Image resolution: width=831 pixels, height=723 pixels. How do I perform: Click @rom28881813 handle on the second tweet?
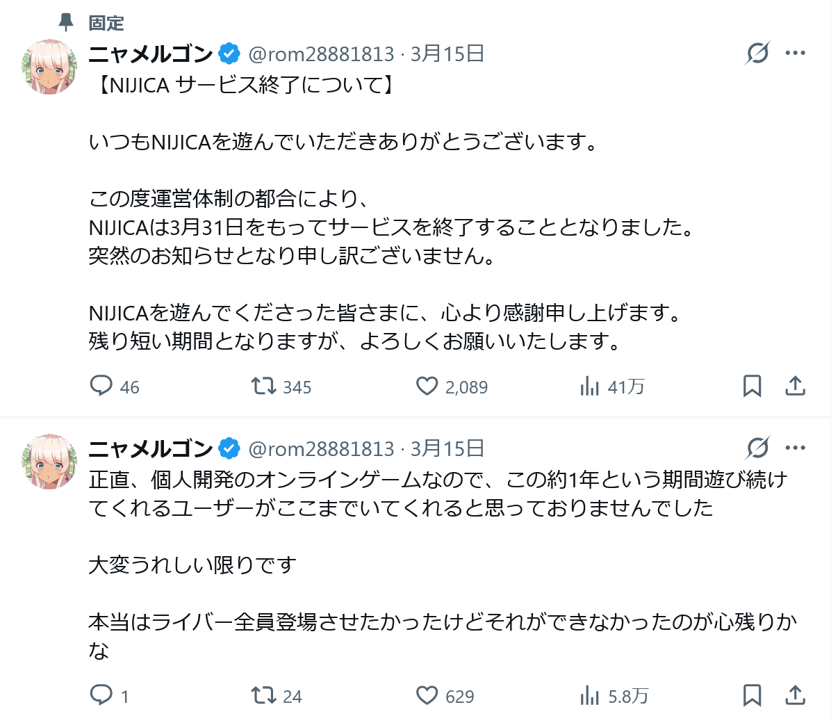coord(321,449)
